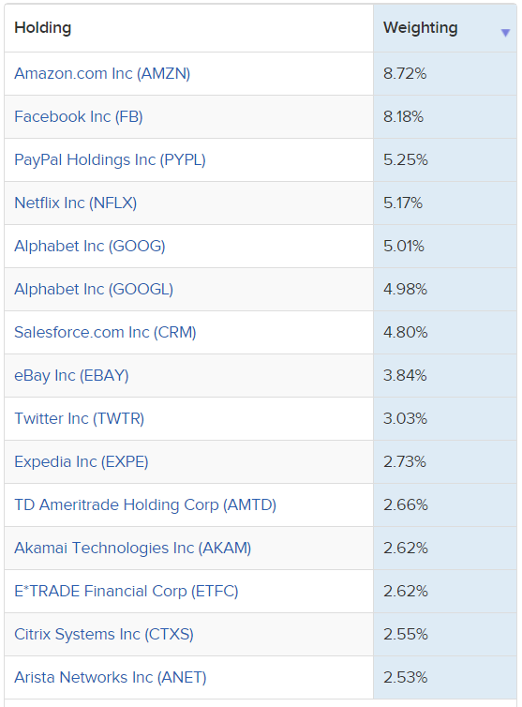Open the Amazon.com Inc (AMZN) link
The height and width of the screenshot is (707, 522).
(102, 73)
